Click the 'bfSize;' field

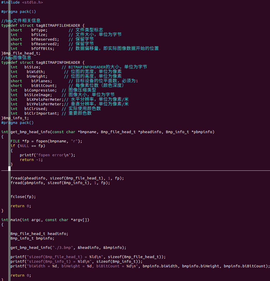pos(39,35)
